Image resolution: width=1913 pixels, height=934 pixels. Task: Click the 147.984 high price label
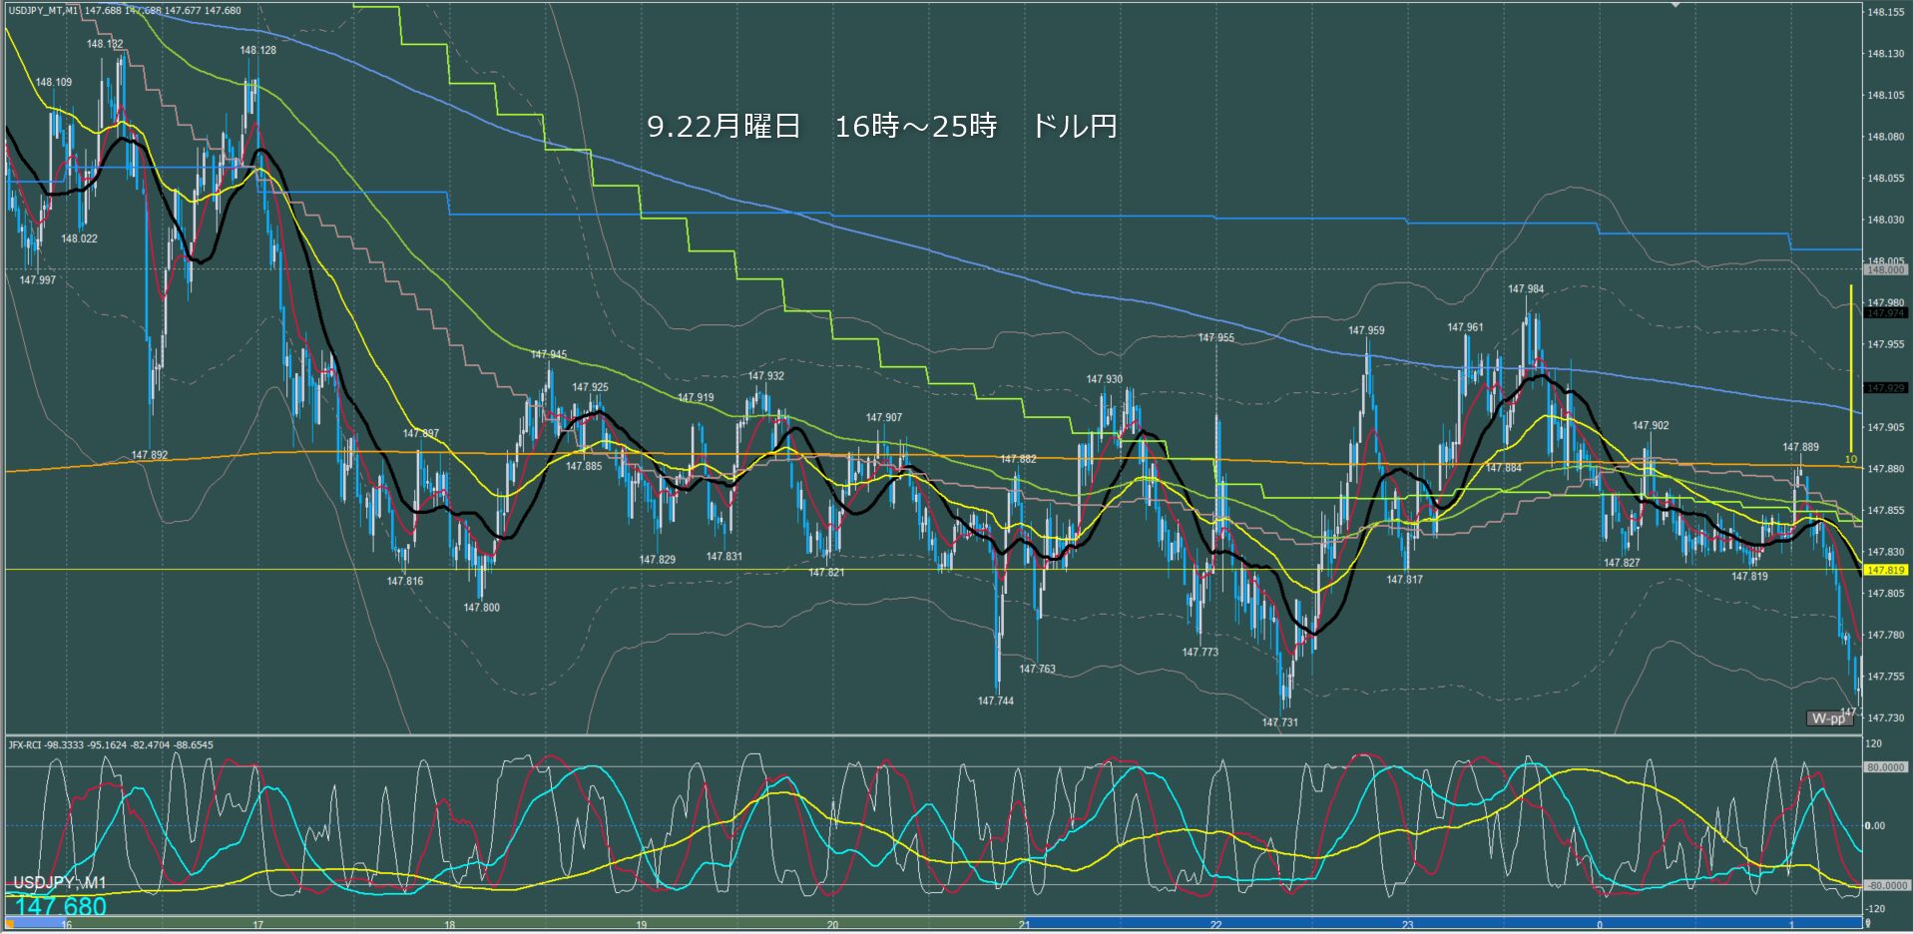1525,289
